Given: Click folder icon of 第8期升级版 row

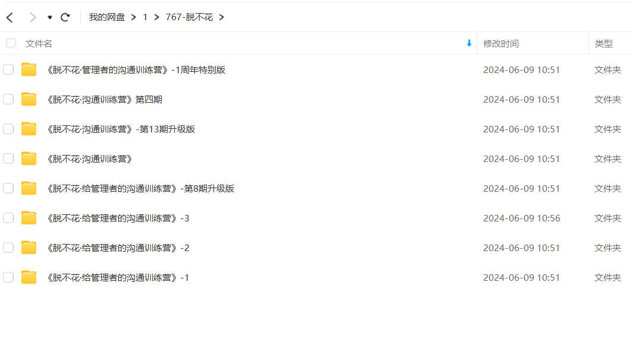Looking at the screenshot, I should [x=29, y=188].
